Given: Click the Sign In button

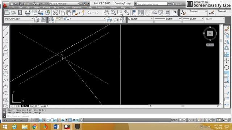Looking at the screenshot, I should tap(177, 4).
